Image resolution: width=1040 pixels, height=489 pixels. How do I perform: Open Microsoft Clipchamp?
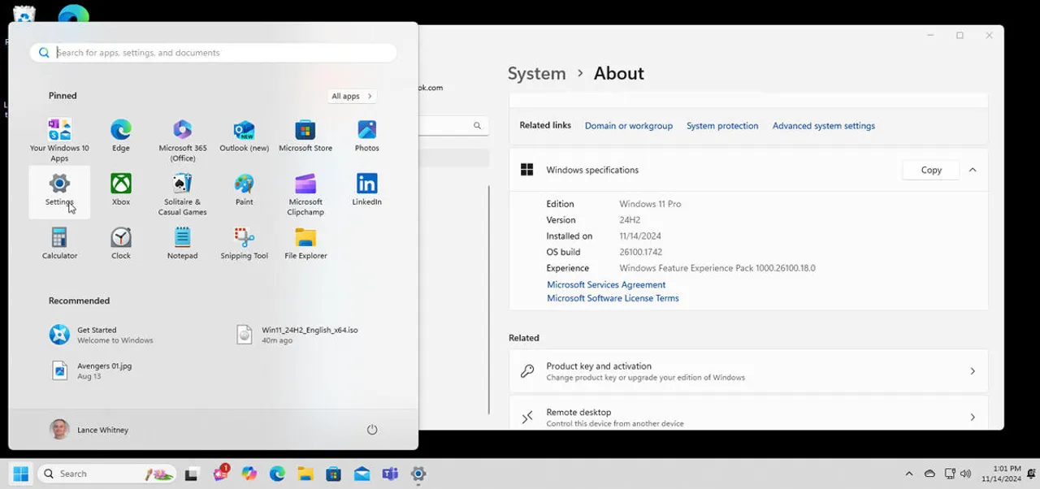pyautogui.click(x=305, y=193)
